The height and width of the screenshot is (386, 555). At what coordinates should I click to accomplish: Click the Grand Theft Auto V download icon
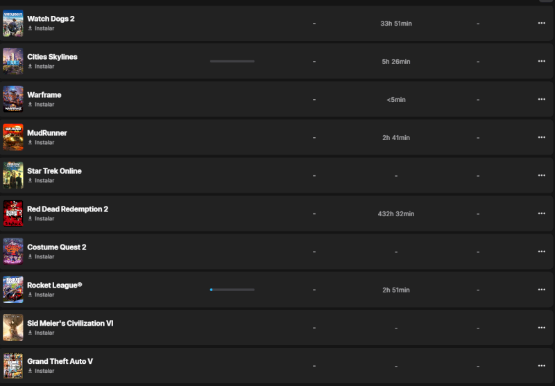[30, 371]
